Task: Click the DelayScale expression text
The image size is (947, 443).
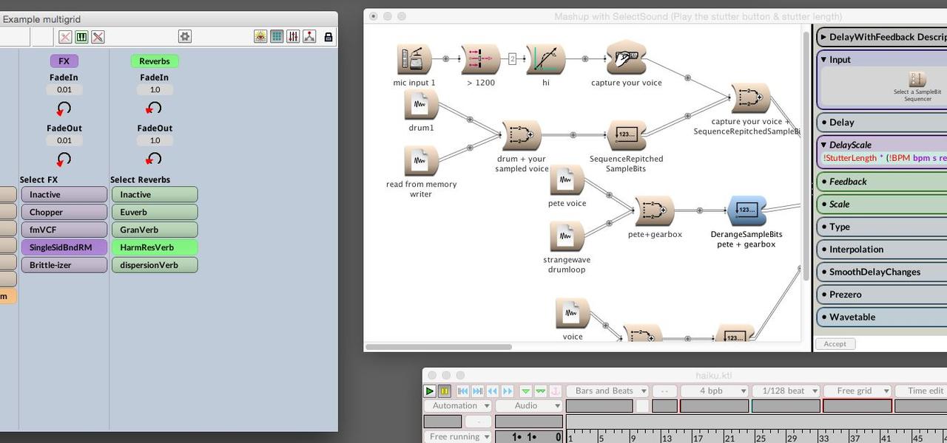Action: [x=885, y=158]
